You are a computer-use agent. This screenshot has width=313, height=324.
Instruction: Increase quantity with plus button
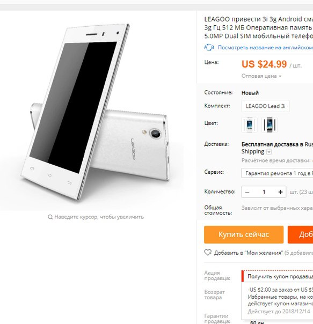(280, 192)
